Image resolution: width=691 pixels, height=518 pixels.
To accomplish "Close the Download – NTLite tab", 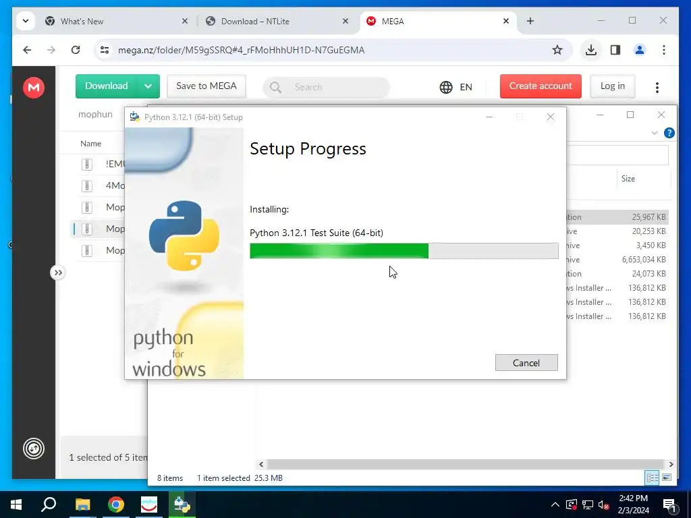I will (x=345, y=21).
